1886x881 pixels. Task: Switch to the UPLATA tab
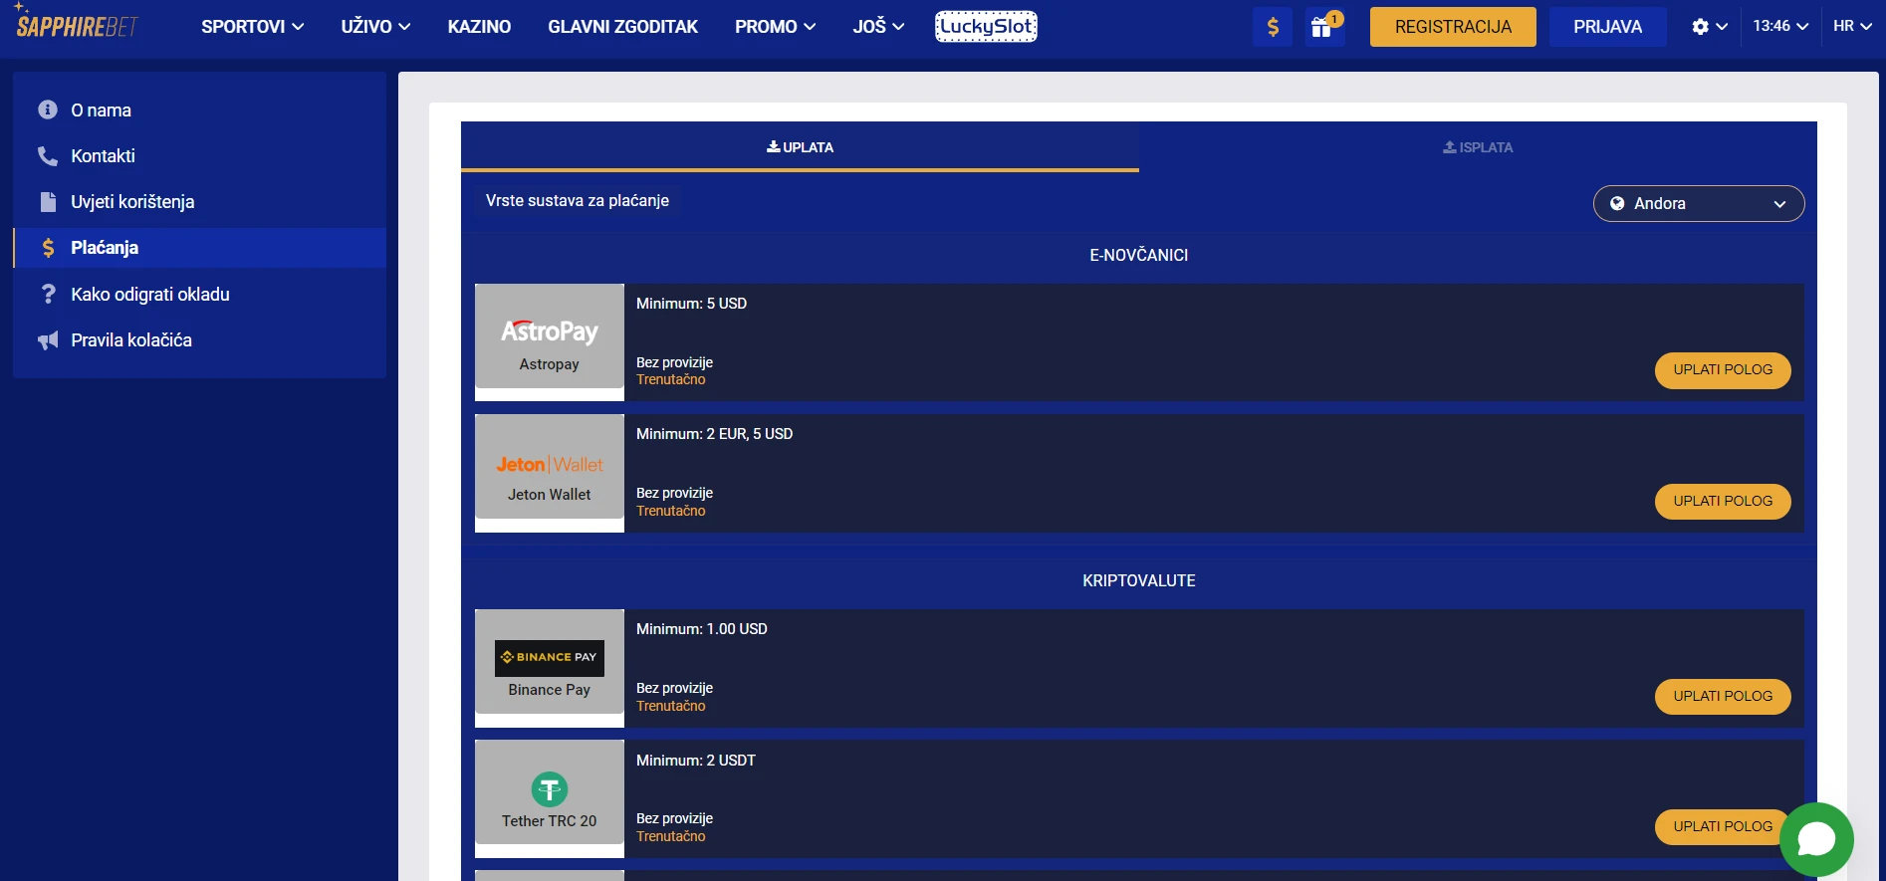click(x=800, y=147)
